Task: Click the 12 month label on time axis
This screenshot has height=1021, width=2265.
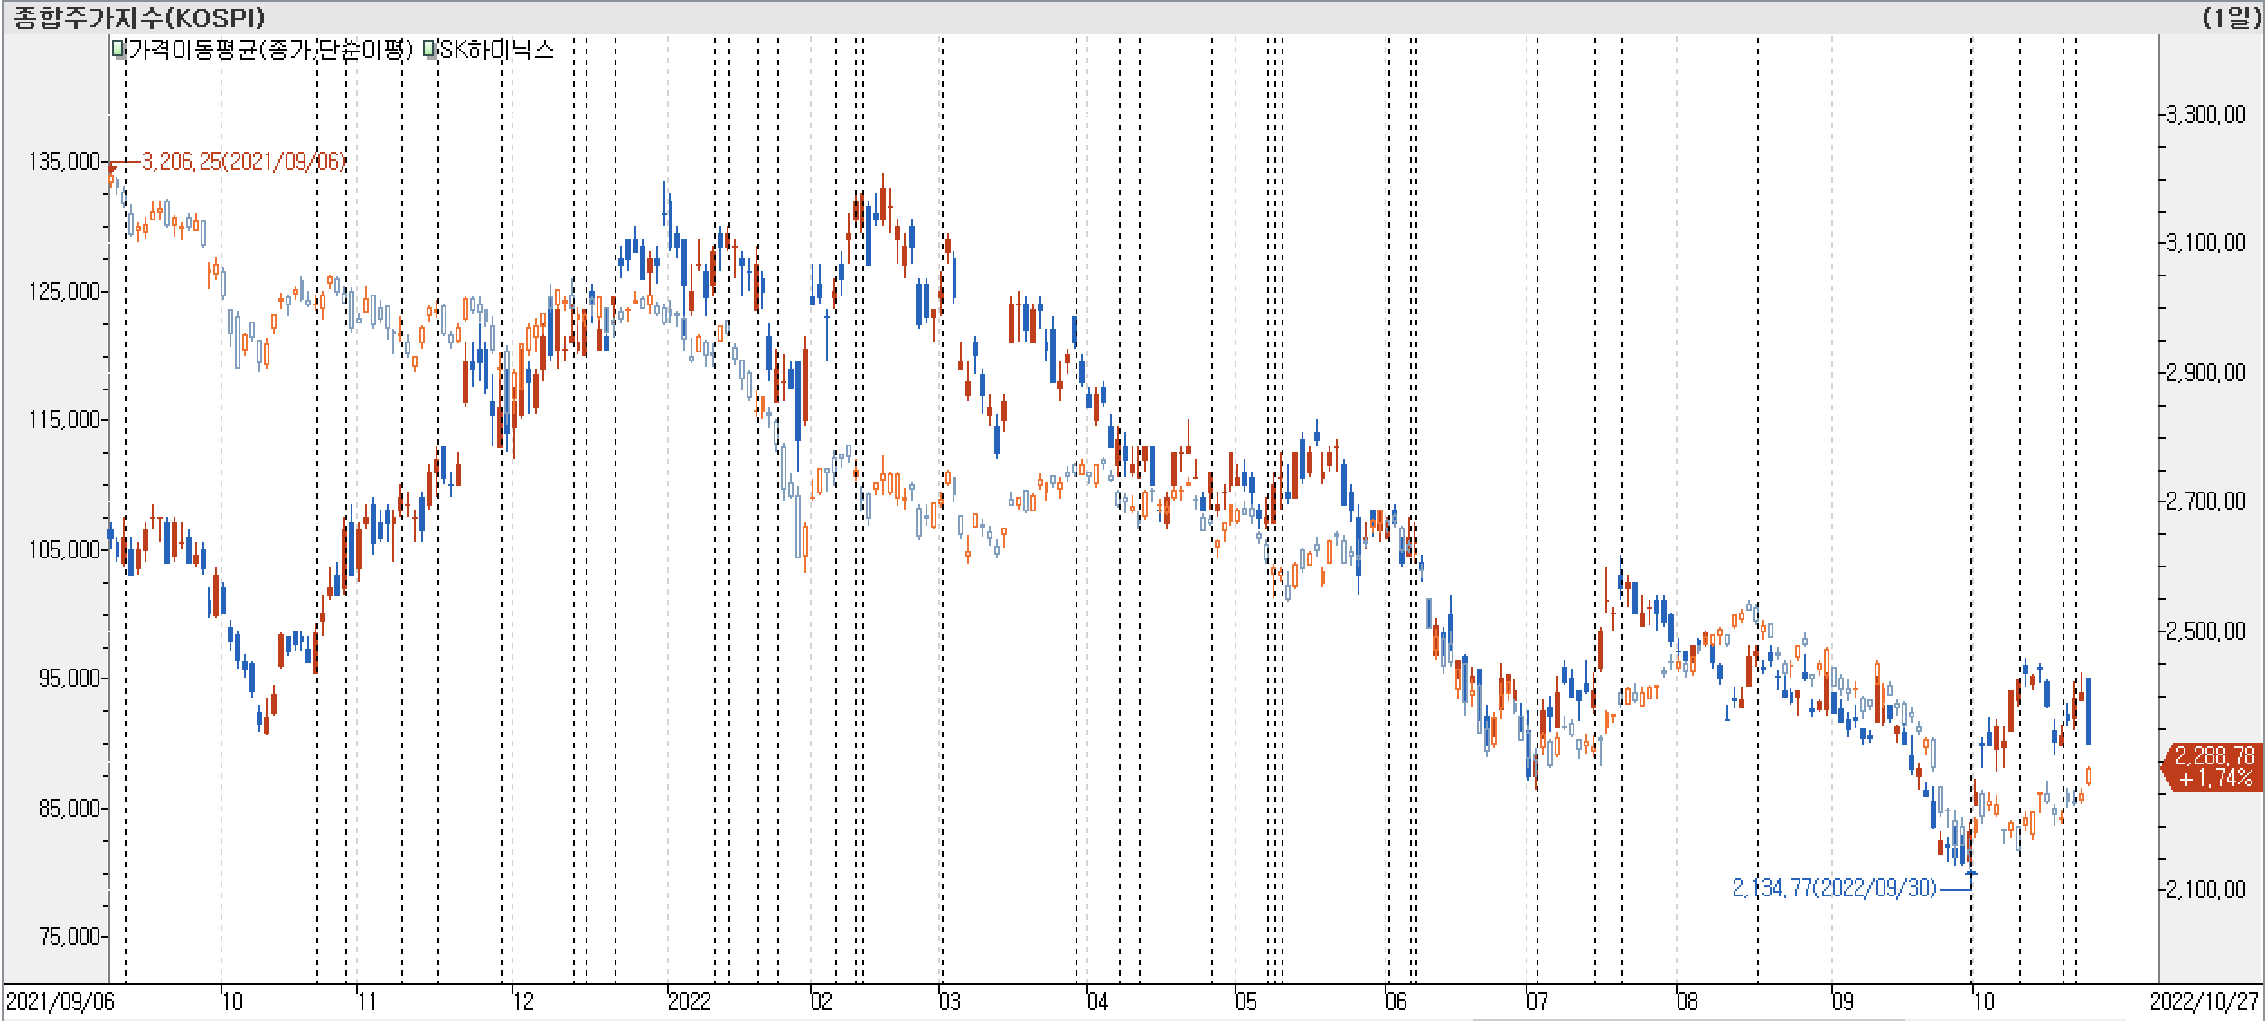Action: tap(522, 1002)
